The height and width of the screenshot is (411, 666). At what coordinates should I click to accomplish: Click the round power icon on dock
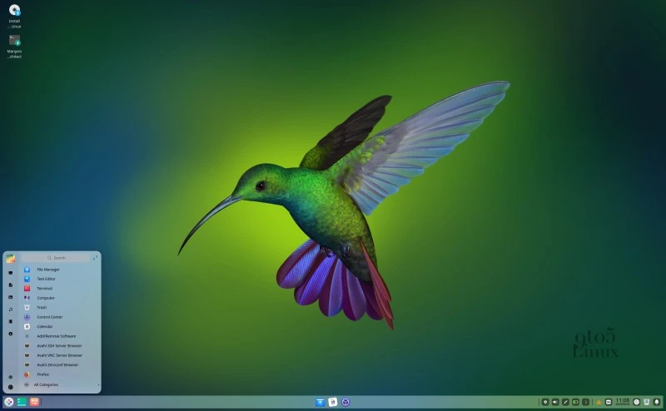pyautogui.click(x=637, y=402)
